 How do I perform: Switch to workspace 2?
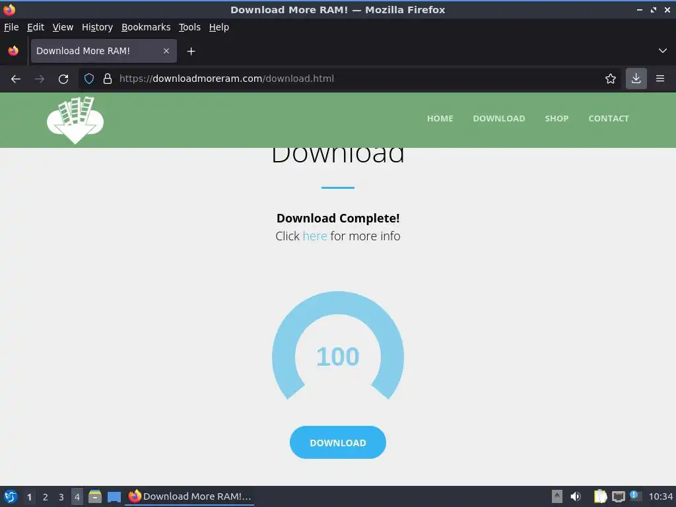coord(46,497)
